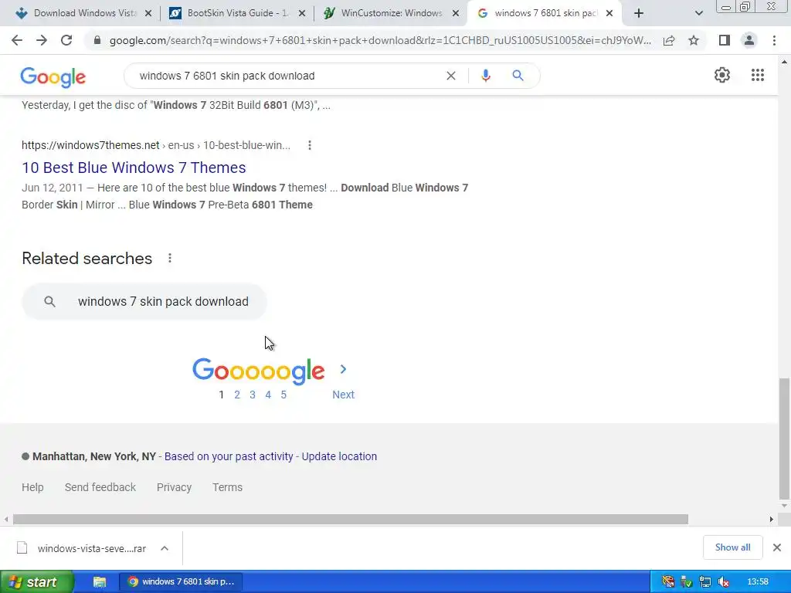Submit search with the magnifier icon
791x593 pixels.
[518, 76]
